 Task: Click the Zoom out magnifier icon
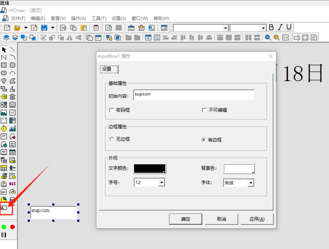277,37
